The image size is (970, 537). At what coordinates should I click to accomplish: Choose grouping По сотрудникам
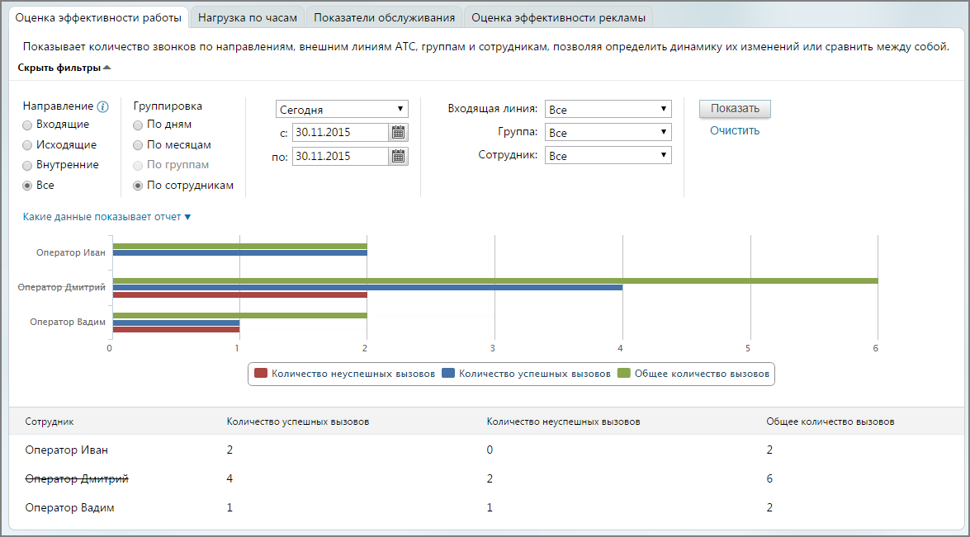coord(138,186)
